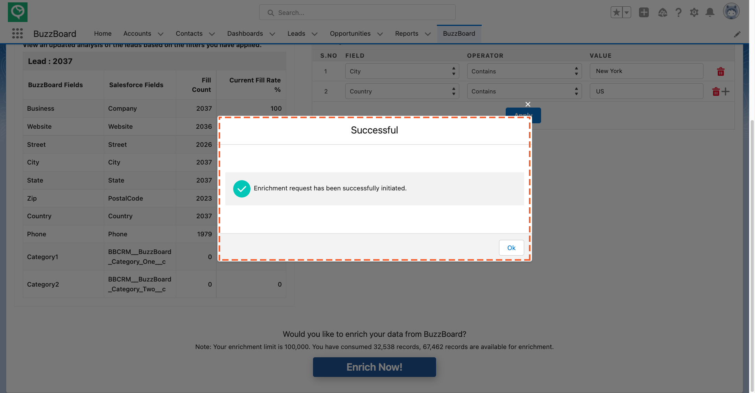The height and width of the screenshot is (393, 755).
Task: Expand the Accounts tab chevron
Action: pos(160,34)
